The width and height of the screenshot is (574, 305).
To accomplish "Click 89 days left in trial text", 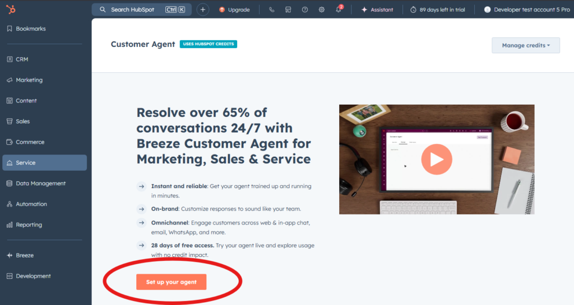I will pos(442,10).
